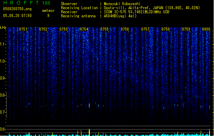The image size is (214, 136).
Task: Click the 0752 time marker
Action: point(43,29)
